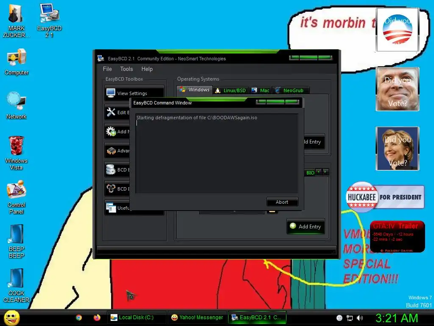This screenshot has height=326, width=434.
Task: Open the Tools menu
Action: click(x=126, y=69)
